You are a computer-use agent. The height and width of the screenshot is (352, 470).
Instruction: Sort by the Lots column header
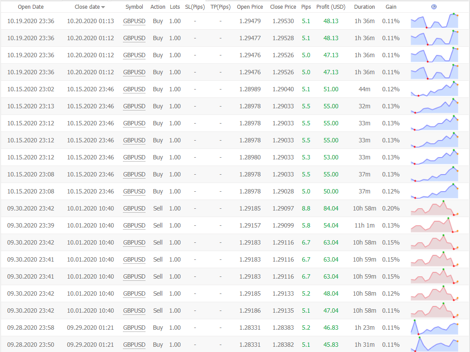point(175,7)
